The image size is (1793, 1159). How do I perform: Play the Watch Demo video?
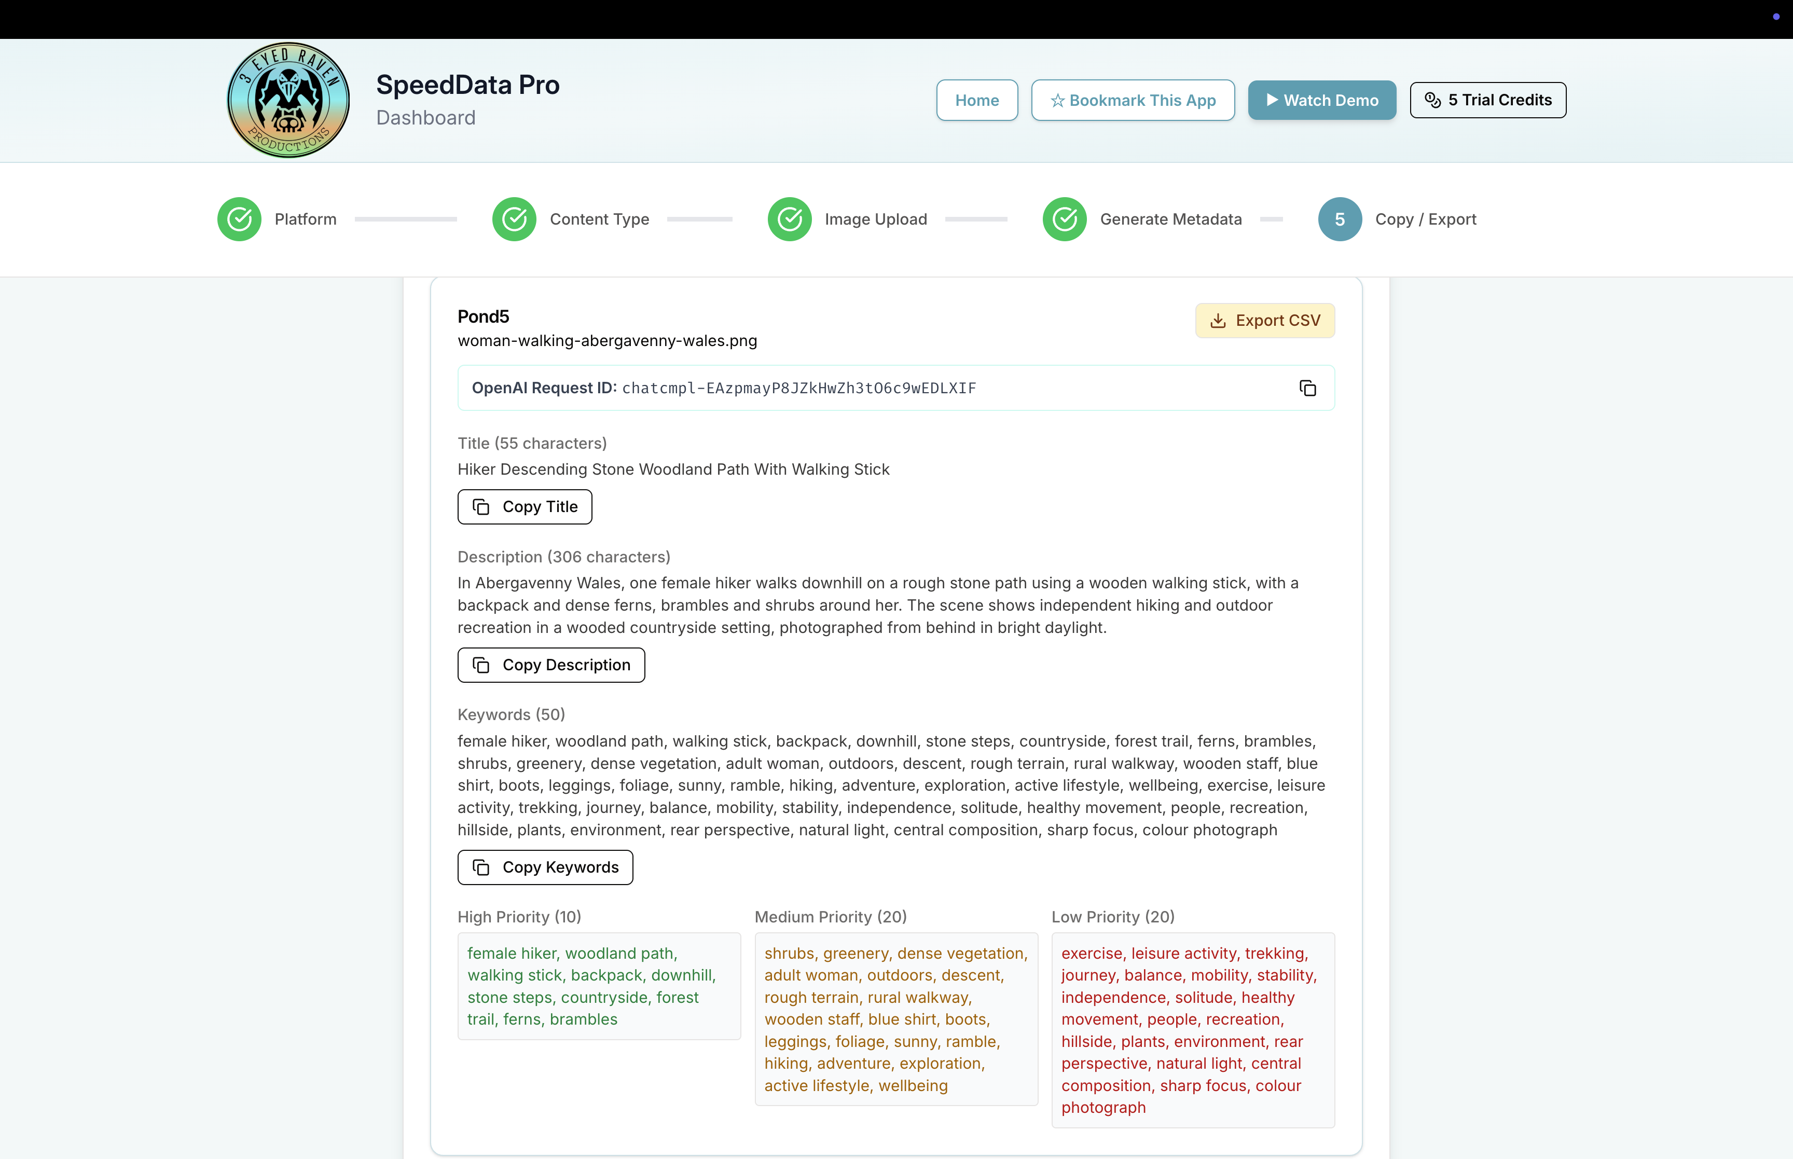[1322, 100]
